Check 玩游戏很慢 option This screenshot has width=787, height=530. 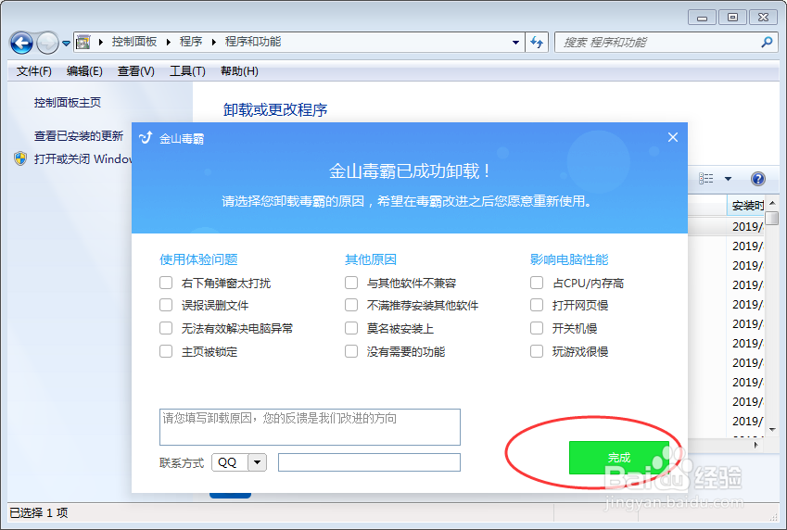537,351
